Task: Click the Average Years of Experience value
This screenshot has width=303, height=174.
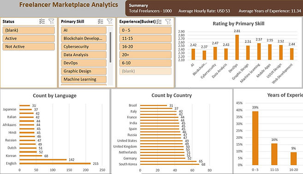Action: [270, 11]
